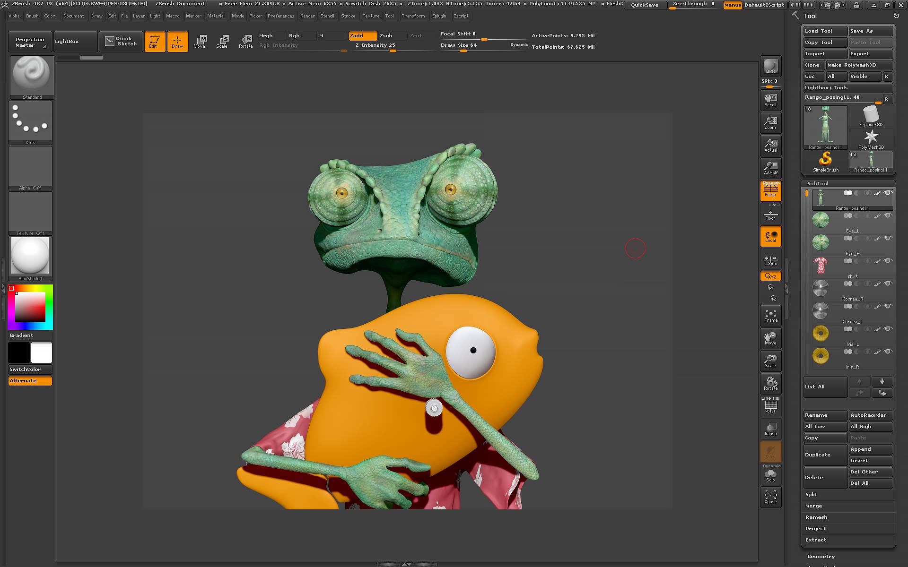Click the right shelf Move view icon
Image resolution: width=908 pixels, height=567 pixels.
pos(770,338)
